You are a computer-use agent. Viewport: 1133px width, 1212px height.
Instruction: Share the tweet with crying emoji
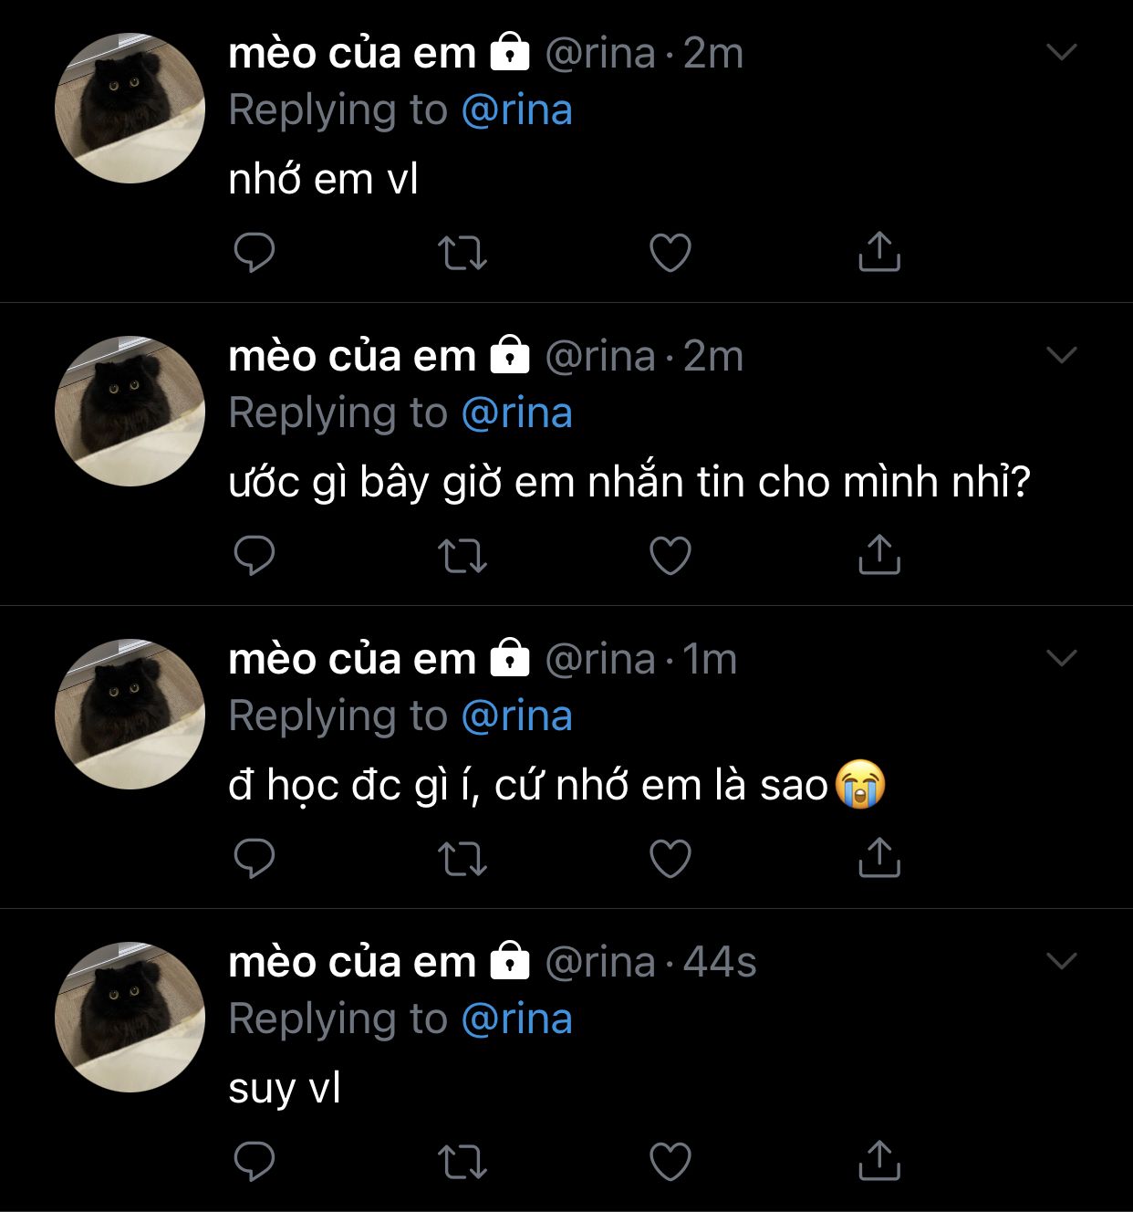(878, 859)
